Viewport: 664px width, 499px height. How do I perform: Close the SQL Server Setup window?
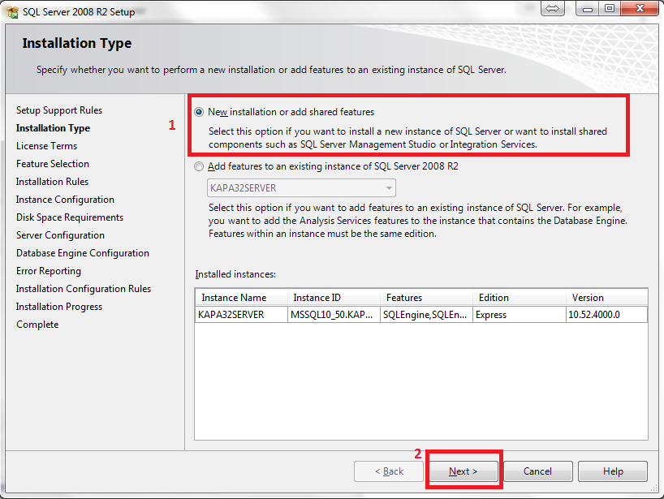(640, 8)
